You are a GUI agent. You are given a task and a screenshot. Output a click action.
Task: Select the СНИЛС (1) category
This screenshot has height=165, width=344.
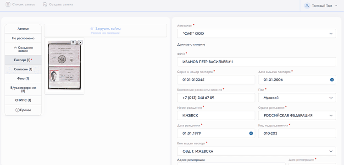click(x=23, y=100)
